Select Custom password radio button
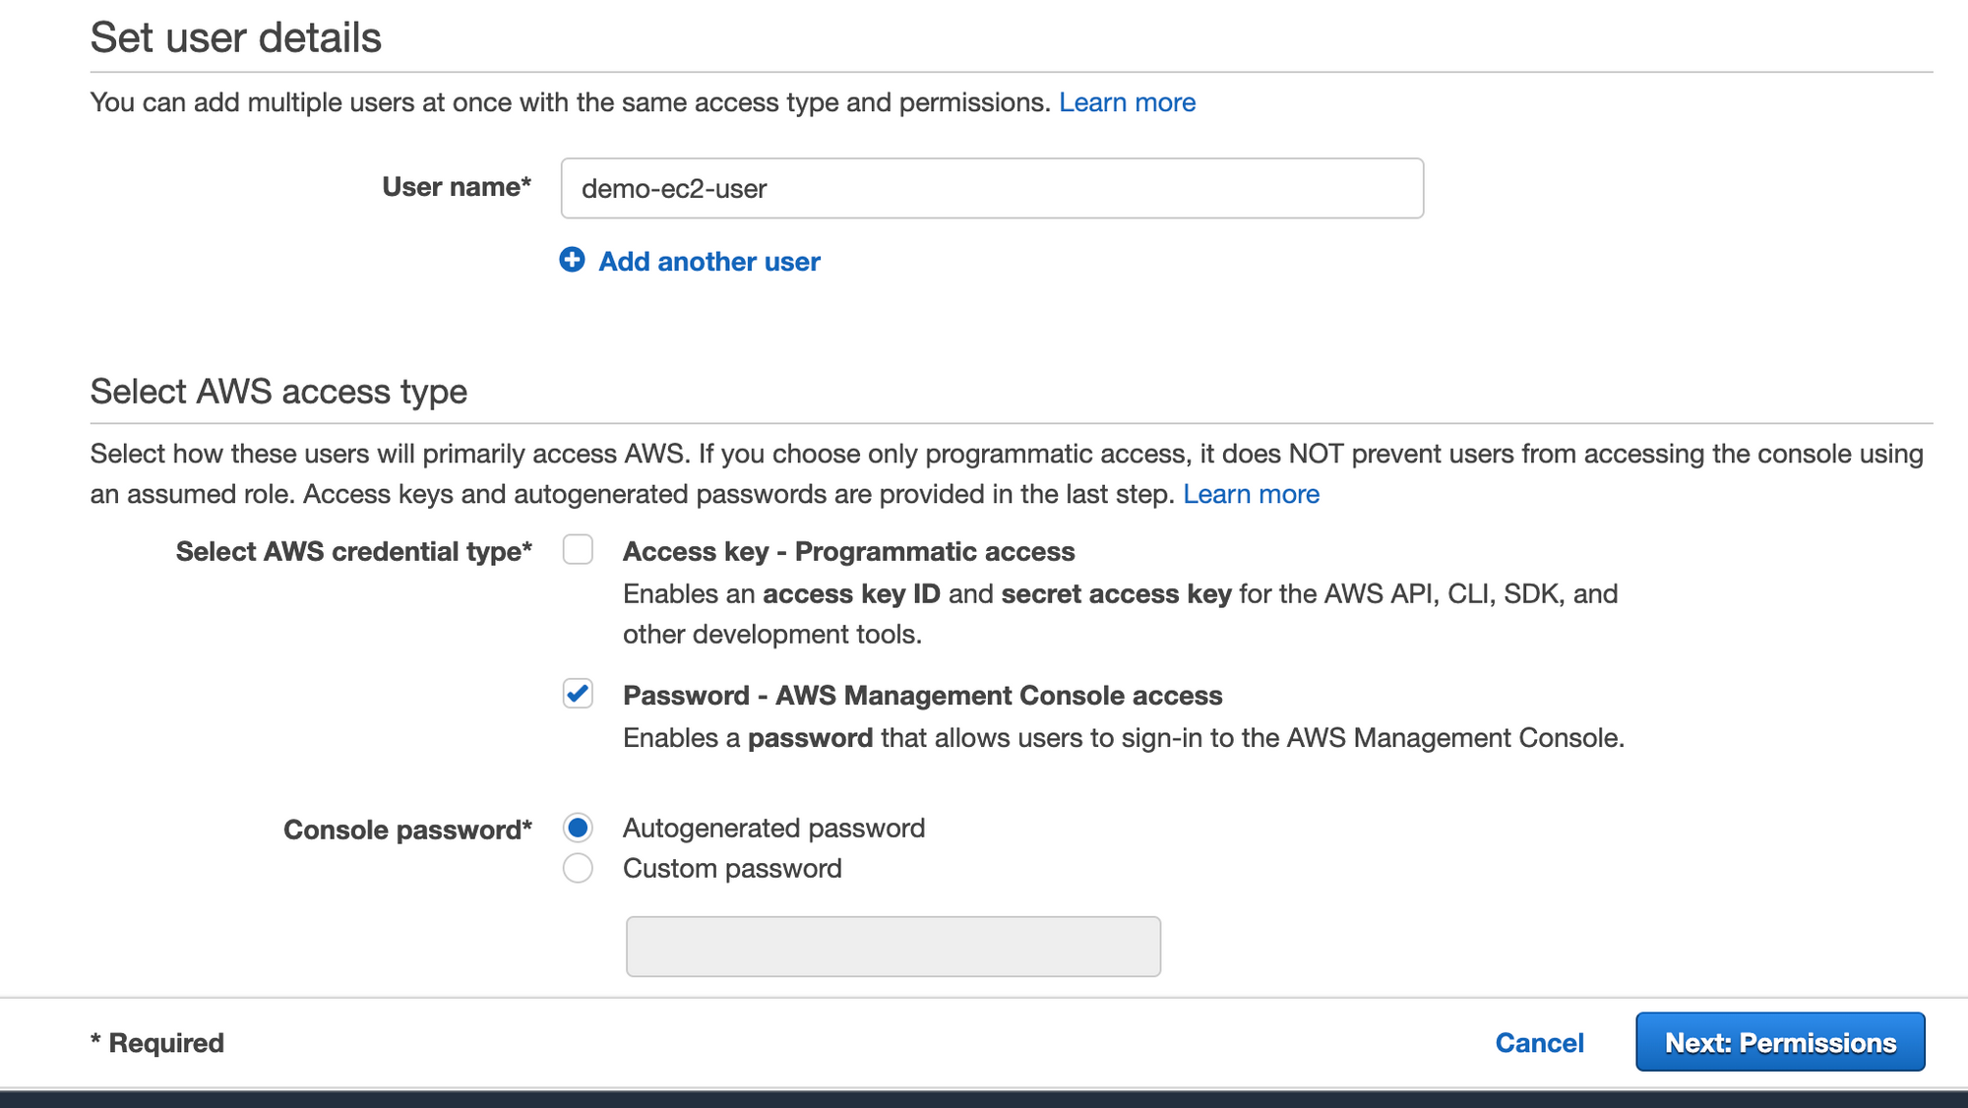Viewport: 1968px width, 1108px height. coord(578,869)
